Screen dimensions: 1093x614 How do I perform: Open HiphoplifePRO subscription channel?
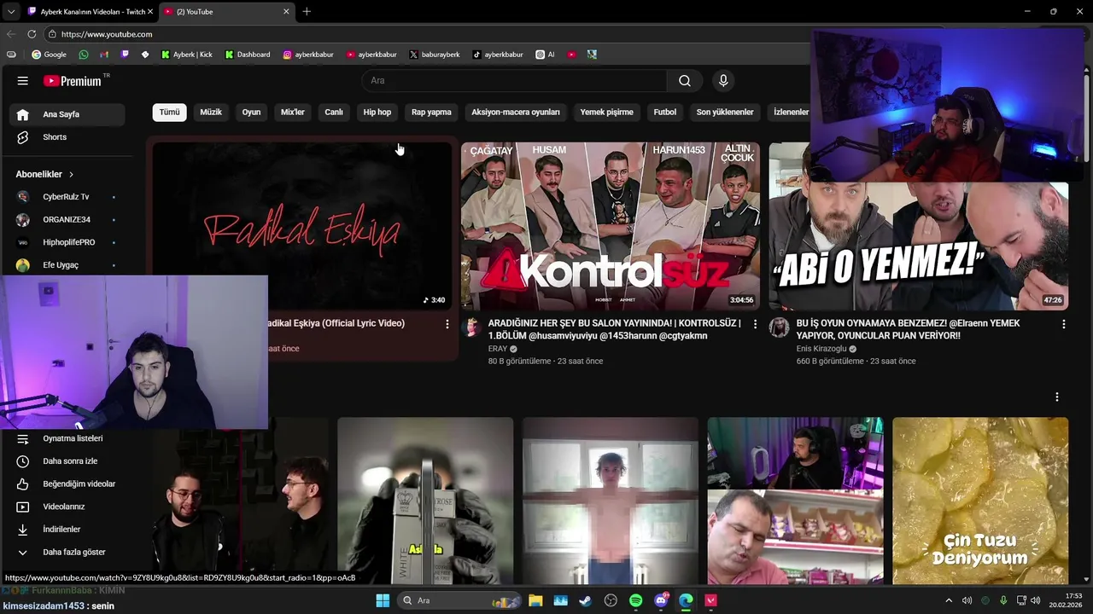point(67,242)
